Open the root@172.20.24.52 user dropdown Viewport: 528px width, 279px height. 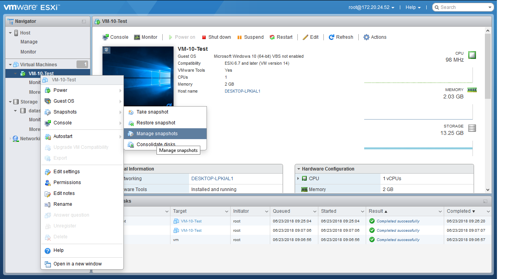pyautogui.click(x=371, y=7)
